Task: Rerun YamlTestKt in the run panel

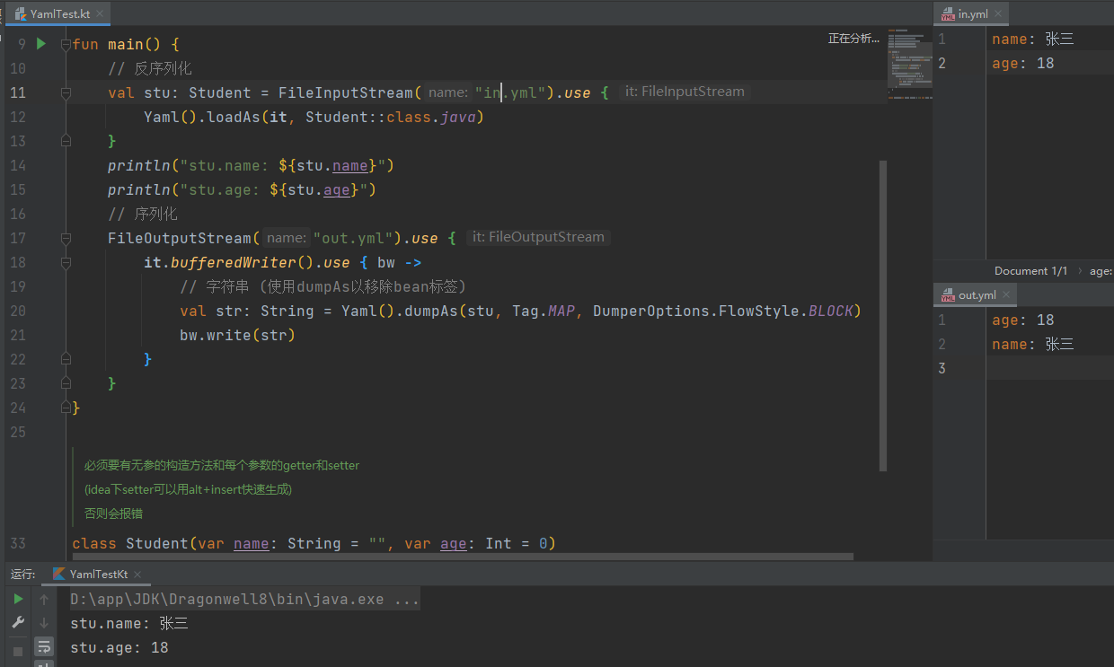Action: [x=18, y=599]
